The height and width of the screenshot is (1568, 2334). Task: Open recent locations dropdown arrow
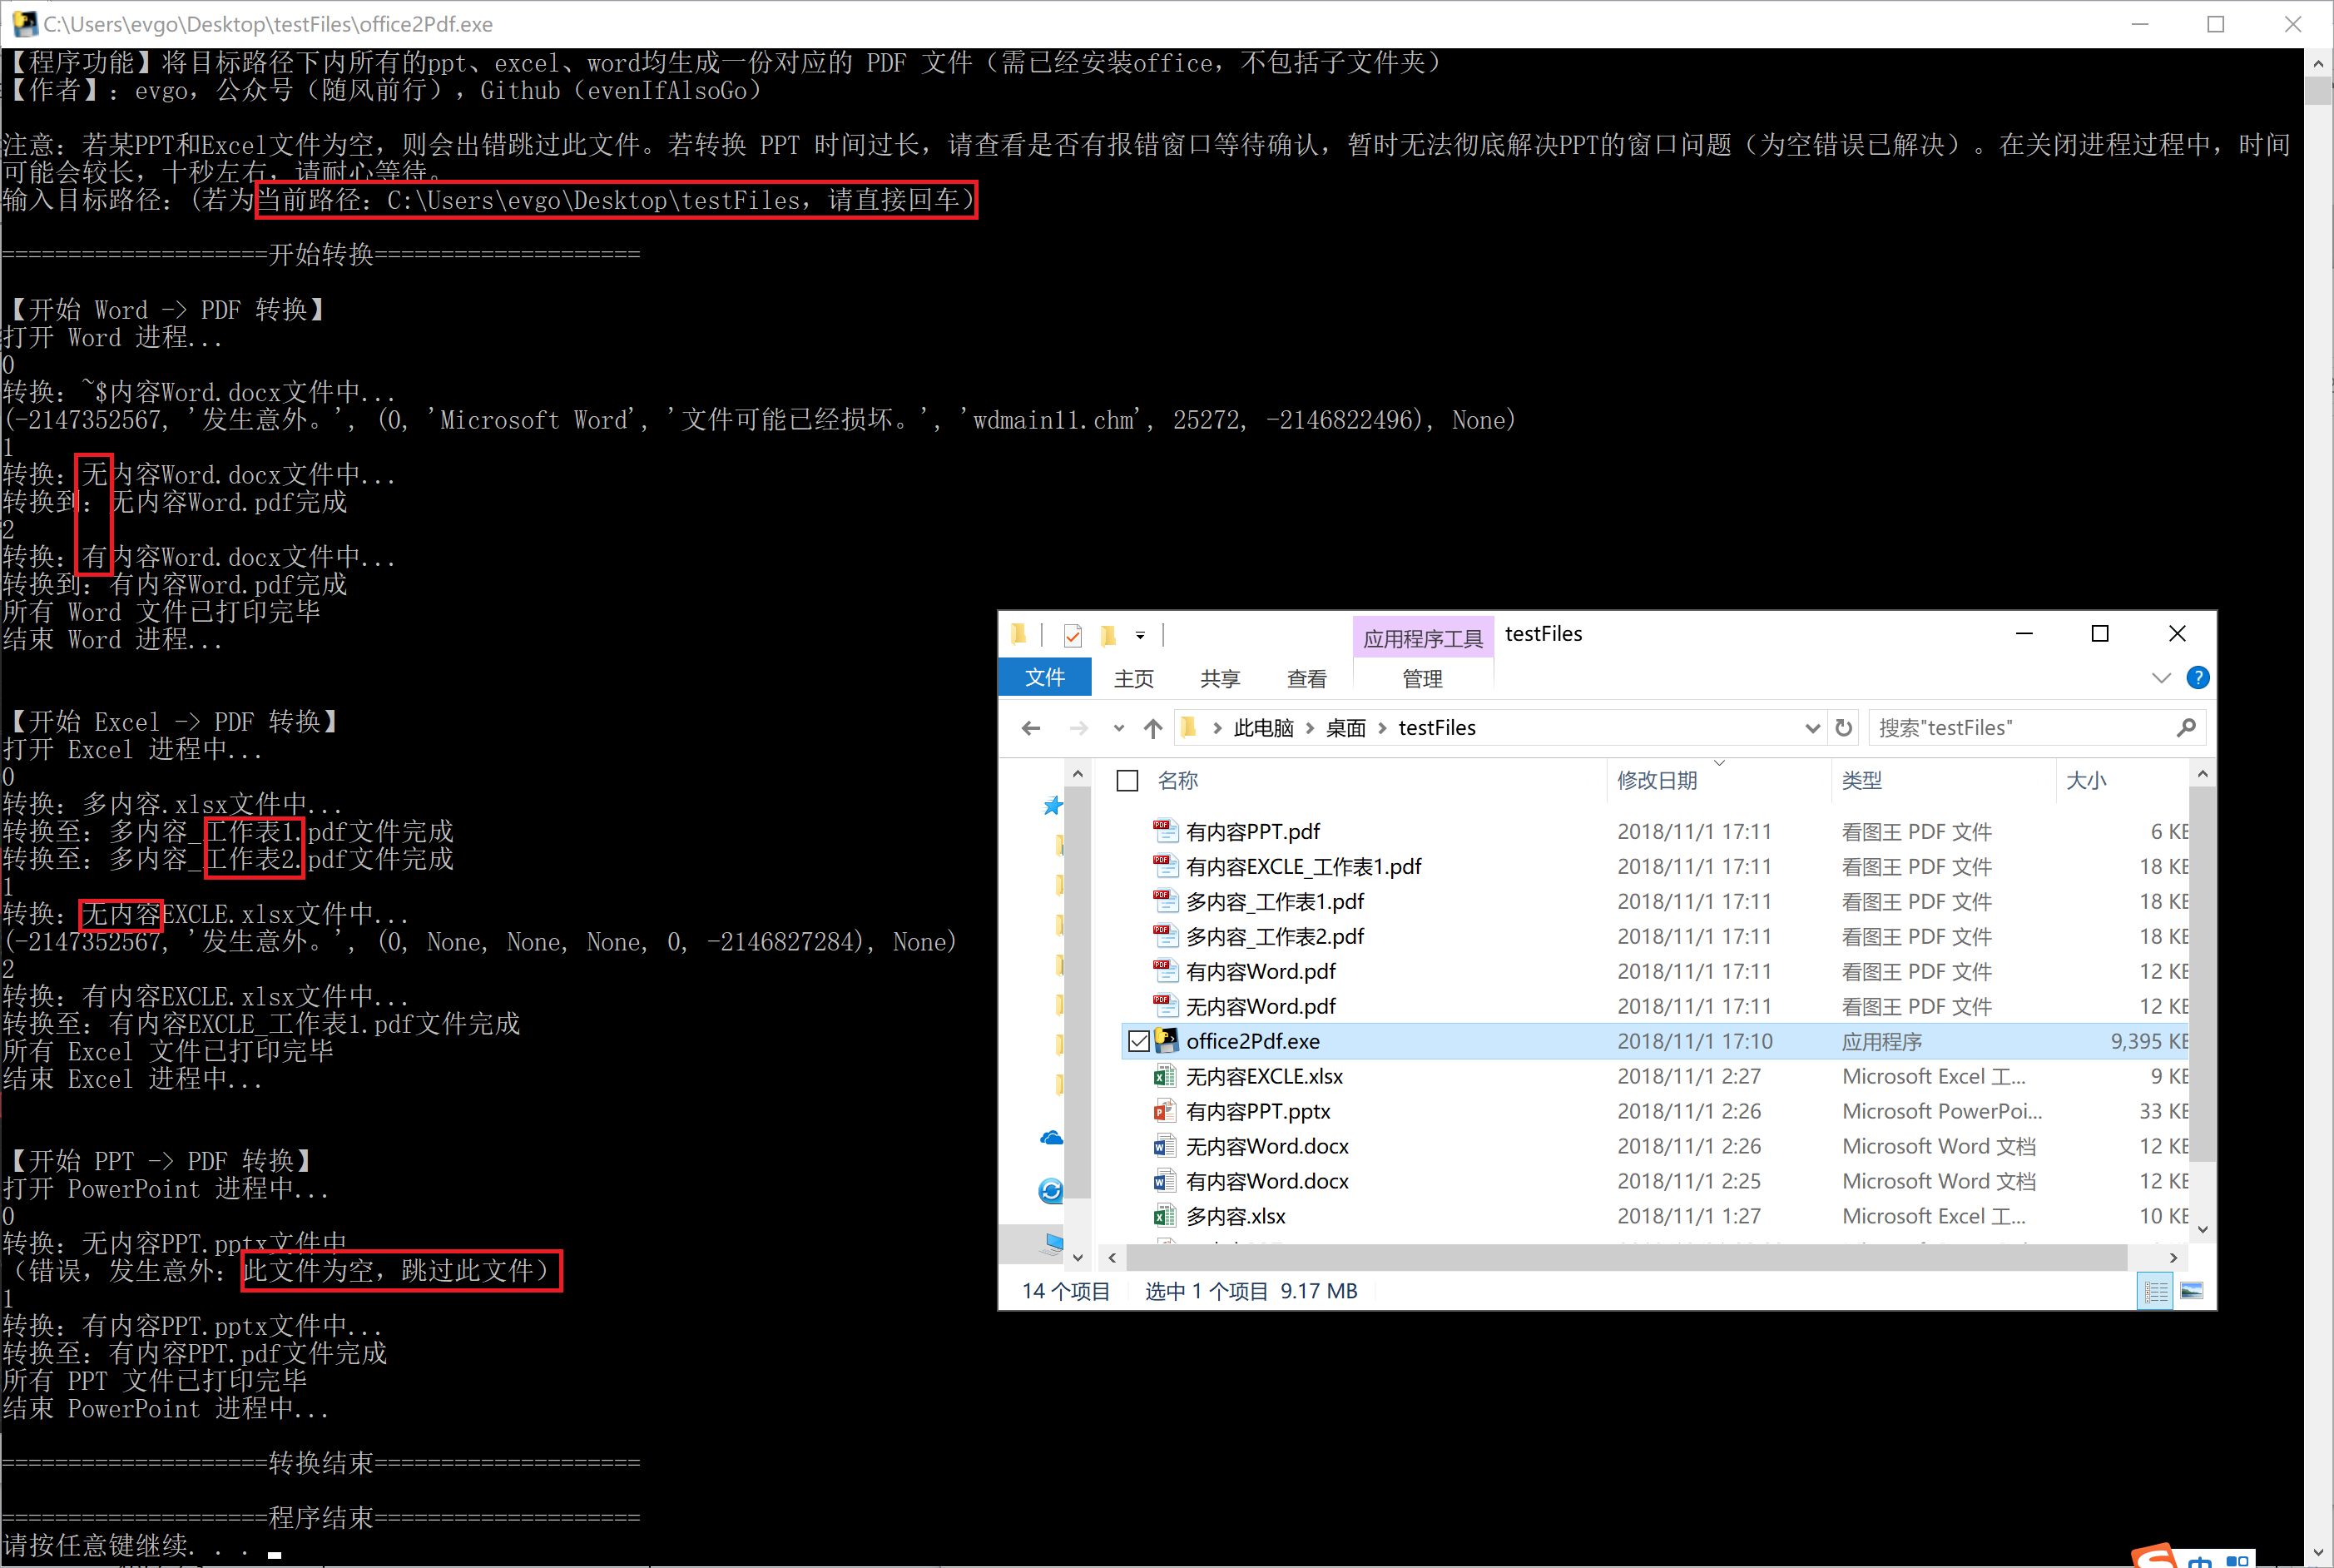[x=1117, y=728]
